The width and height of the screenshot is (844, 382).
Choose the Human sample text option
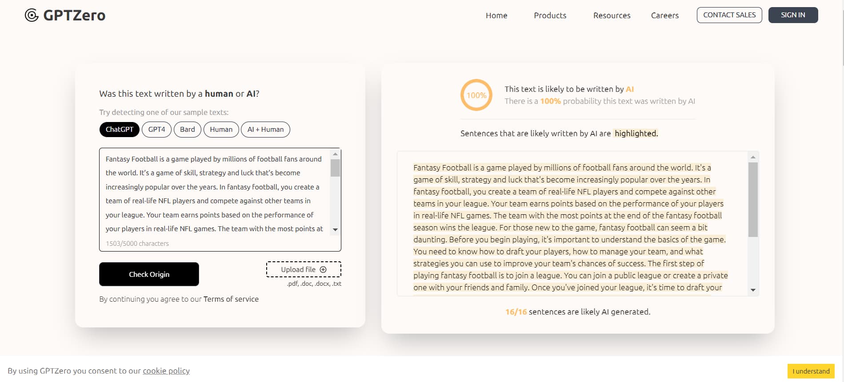tap(221, 130)
